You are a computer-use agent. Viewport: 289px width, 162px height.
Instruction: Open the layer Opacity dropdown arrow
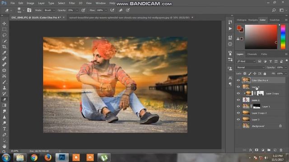pyautogui.click(x=286, y=67)
